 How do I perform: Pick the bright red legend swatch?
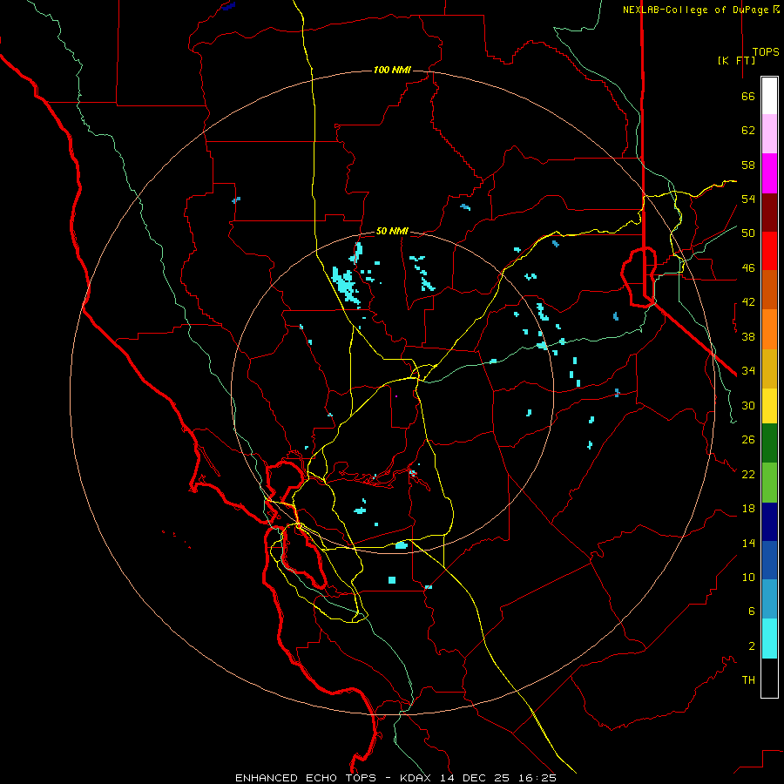(769, 251)
